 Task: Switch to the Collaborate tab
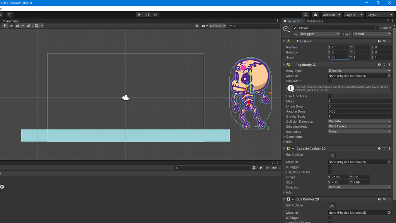315,21
